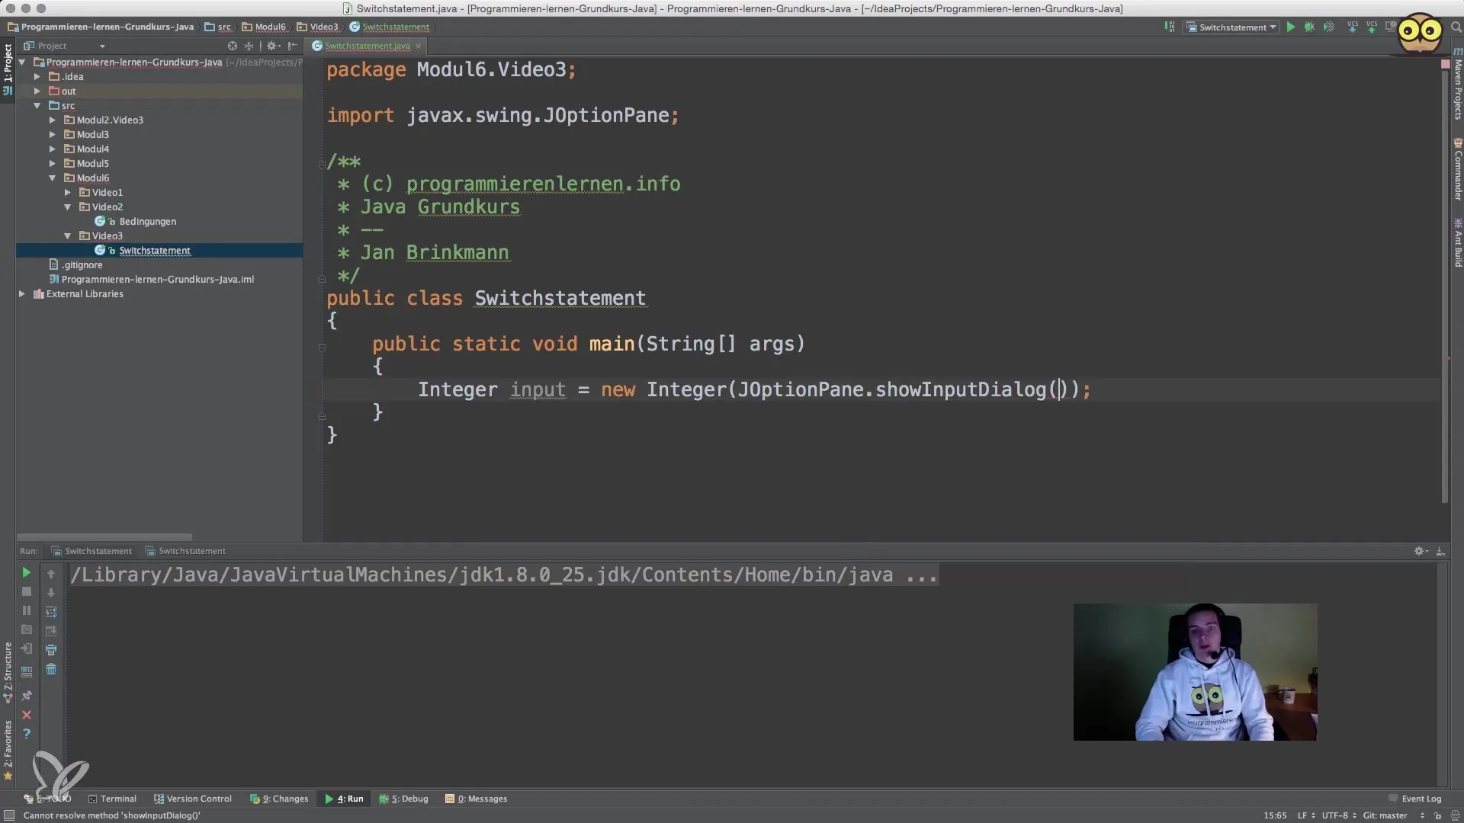Toggle the Ant Build side panel

tap(1457, 242)
